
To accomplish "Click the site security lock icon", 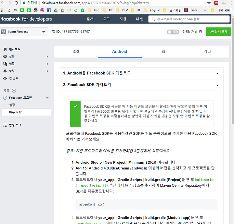I will click(x=24, y=3).
